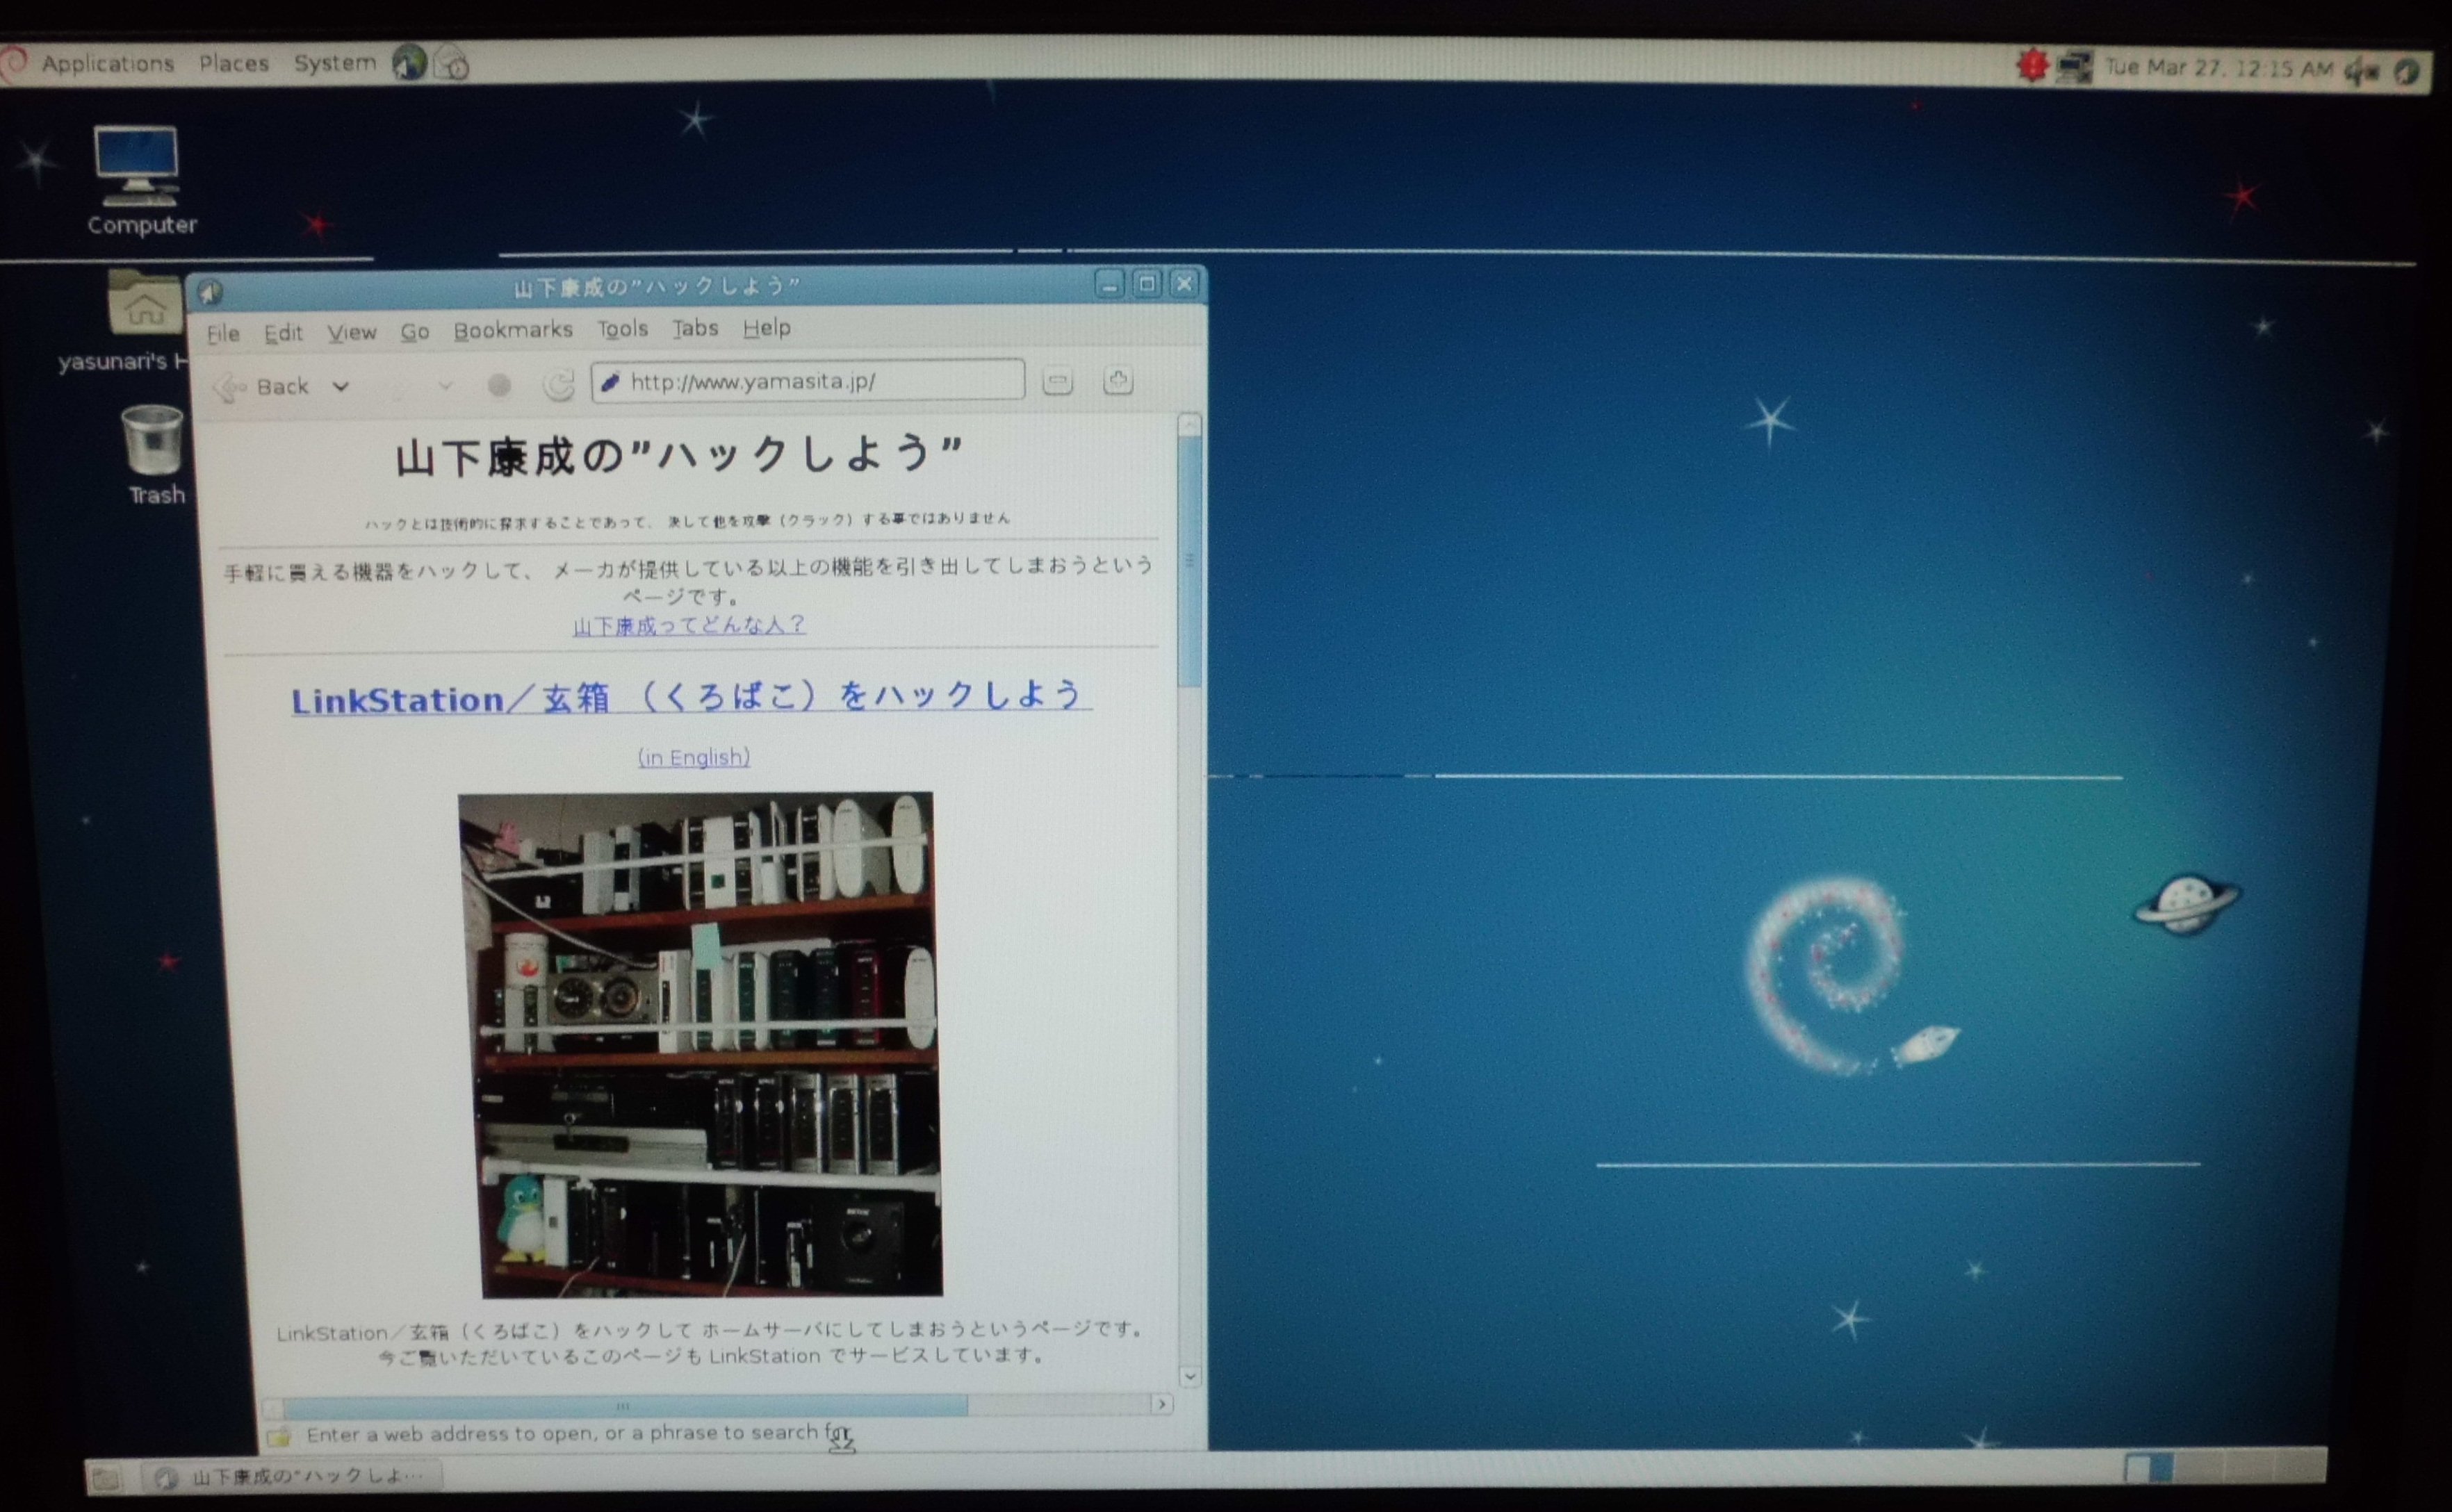Click the page icon inside address bar
The width and height of the screenshot is (2452, 1512).
(x=610, y=382)
